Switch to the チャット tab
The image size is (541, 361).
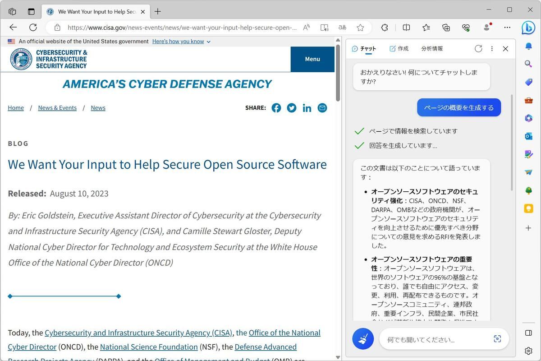364,49
